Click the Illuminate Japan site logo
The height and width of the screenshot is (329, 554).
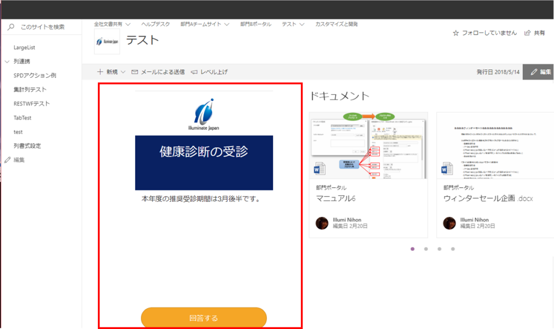pos(107,41)
